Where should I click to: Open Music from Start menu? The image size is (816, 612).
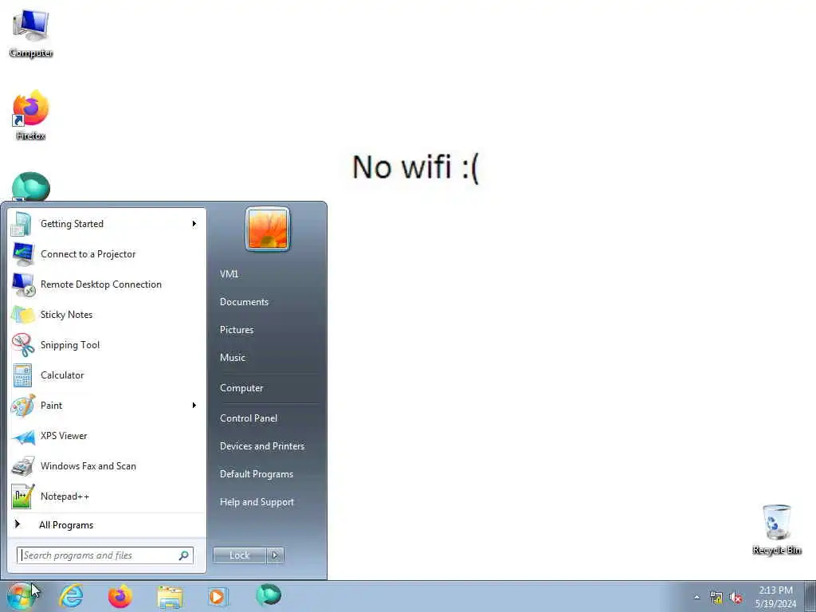(x=233, y=358)
